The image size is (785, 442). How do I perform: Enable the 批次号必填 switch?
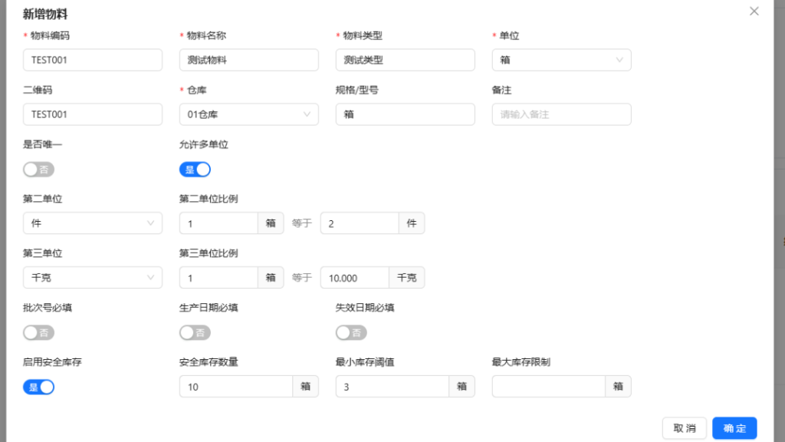(38, 333)
